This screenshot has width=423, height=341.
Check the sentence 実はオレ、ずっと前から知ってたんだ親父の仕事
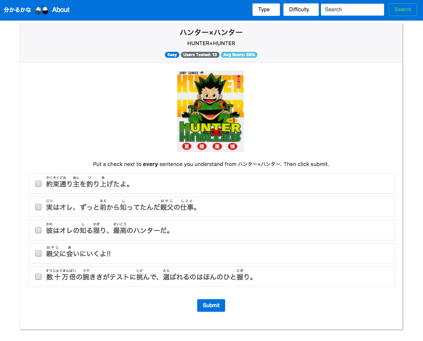pos(39,207)
